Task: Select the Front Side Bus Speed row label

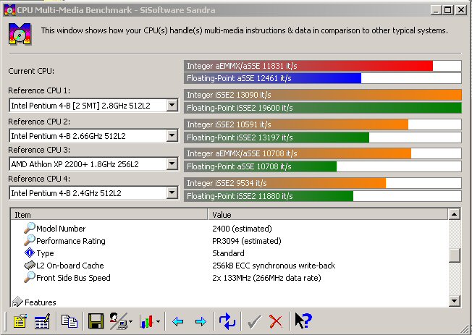Action: pos(73,278)
